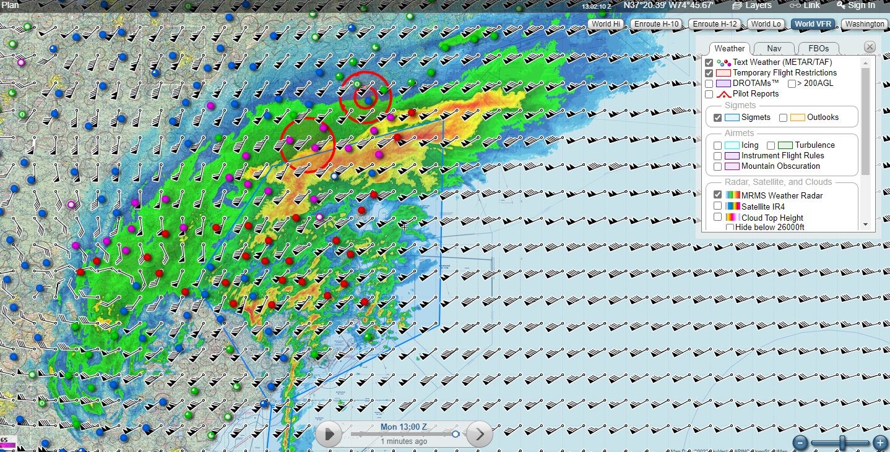The height and width of the screenshot is (452, 890).
Task: Toggle Text Weather (METAR/TAF) checkbox
Action: (709, 62)
